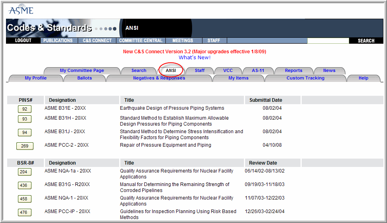Viewport: 387px width, 223px height.
Task: Open the Staff tab in the tab row
Action: [199, 70]
